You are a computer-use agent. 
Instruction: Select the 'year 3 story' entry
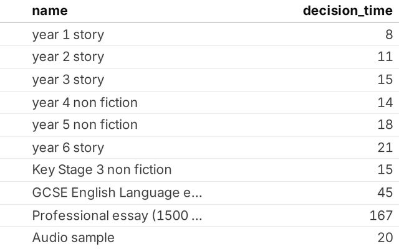(68, 80)
